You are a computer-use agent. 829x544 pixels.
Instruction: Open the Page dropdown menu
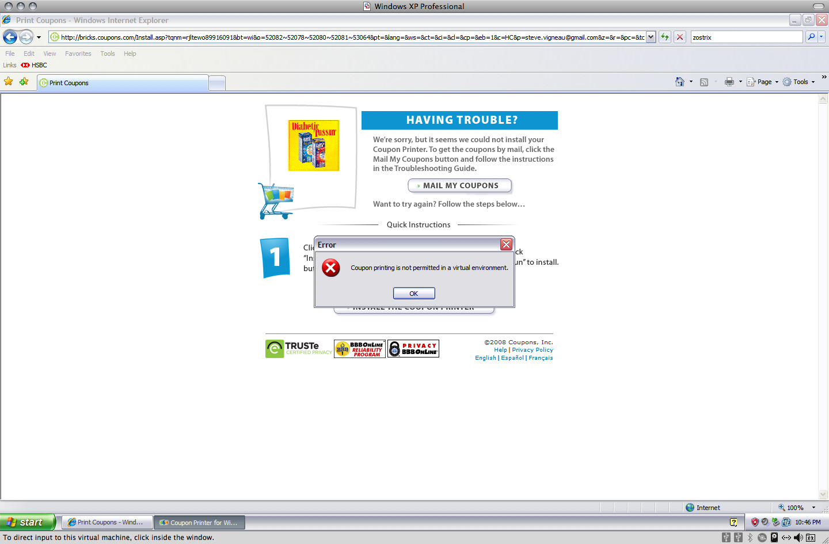763,82
